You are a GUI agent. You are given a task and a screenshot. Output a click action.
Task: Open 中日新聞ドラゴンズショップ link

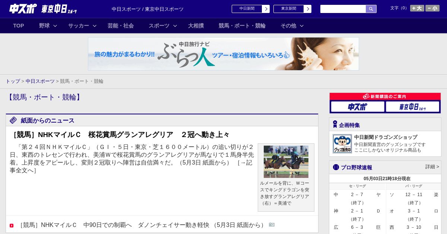pyautogui.click(x=386, y=137)
